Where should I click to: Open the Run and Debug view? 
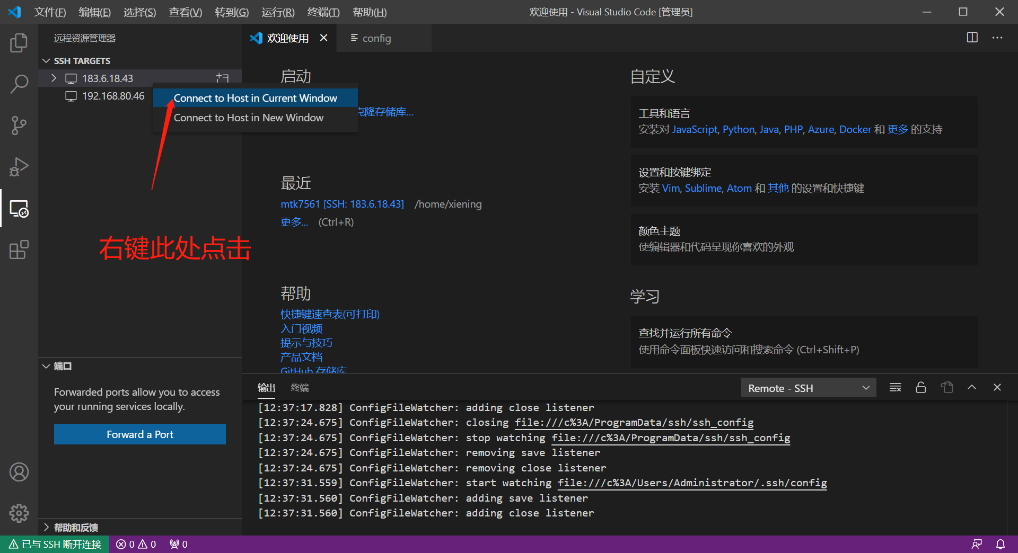click(x=19, y=167)
